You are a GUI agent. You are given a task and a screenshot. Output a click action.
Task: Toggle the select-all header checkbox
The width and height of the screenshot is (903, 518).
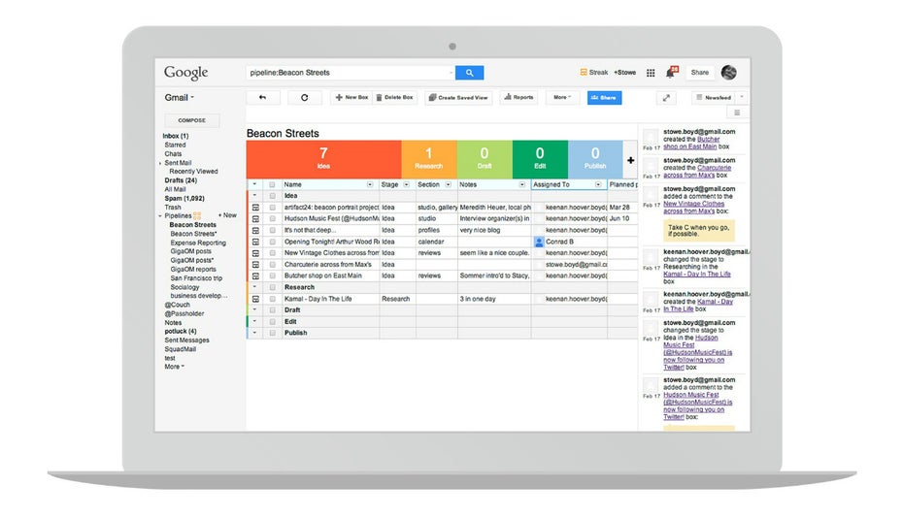273,184
